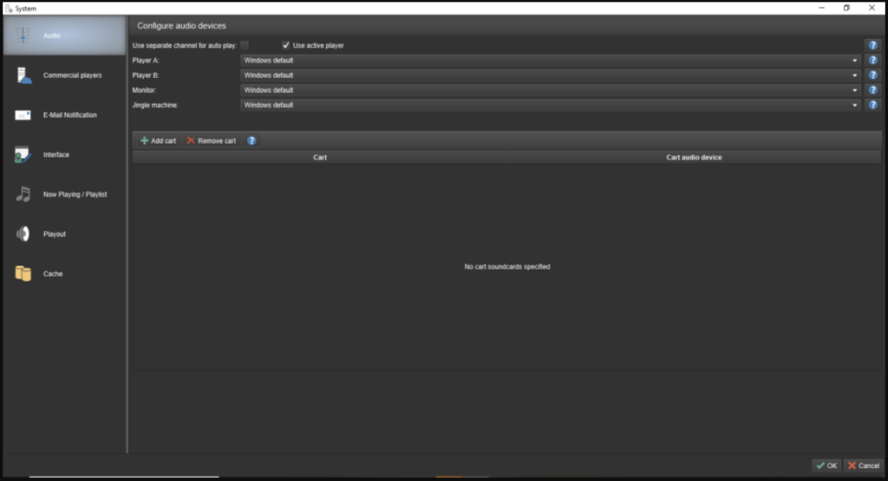The image size is (888, 481).
Task: Open the Jingle machine device dropdown
Action: coord(854,105)
